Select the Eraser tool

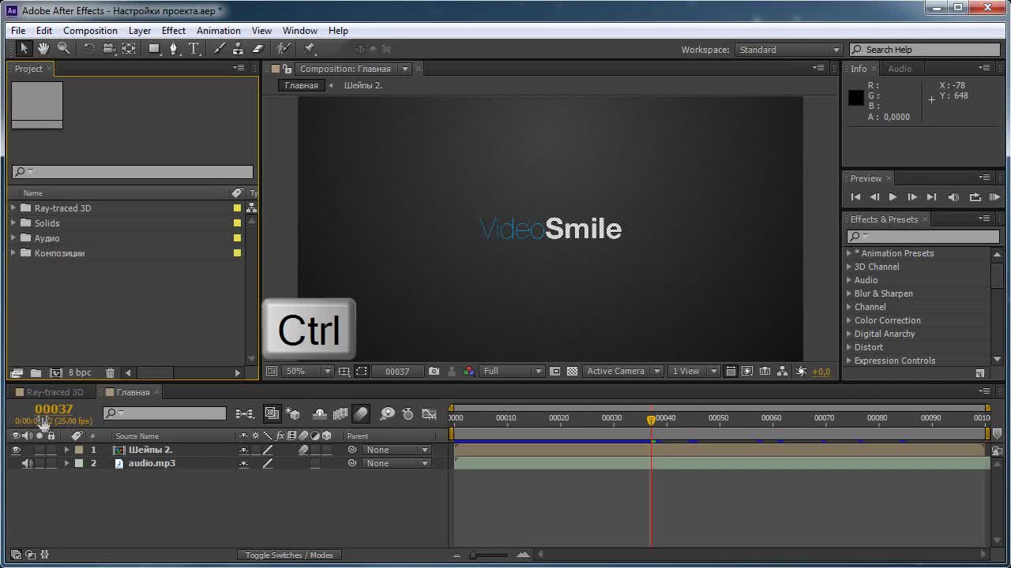click(x=257, y=49)
